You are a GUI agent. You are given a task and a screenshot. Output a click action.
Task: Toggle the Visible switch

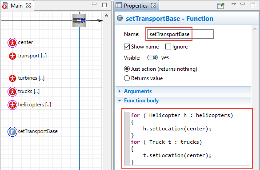pyautogui.click(x=152, y=57)
